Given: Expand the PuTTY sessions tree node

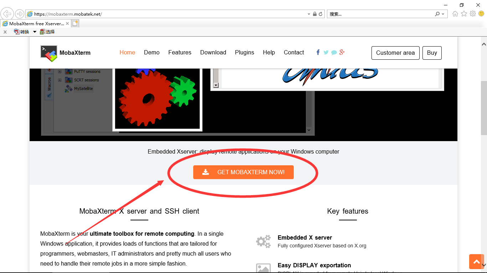Looking at the screenshot, I should [x=60, y=71].
